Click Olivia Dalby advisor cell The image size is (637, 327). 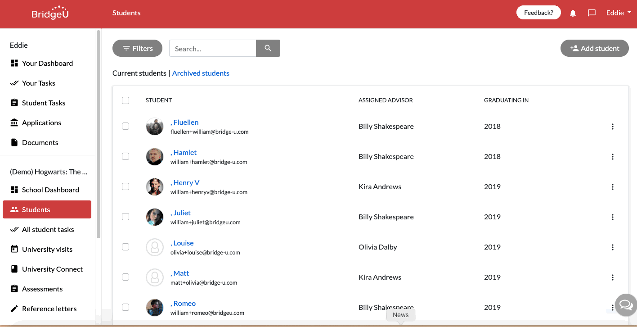pos(378,247)
